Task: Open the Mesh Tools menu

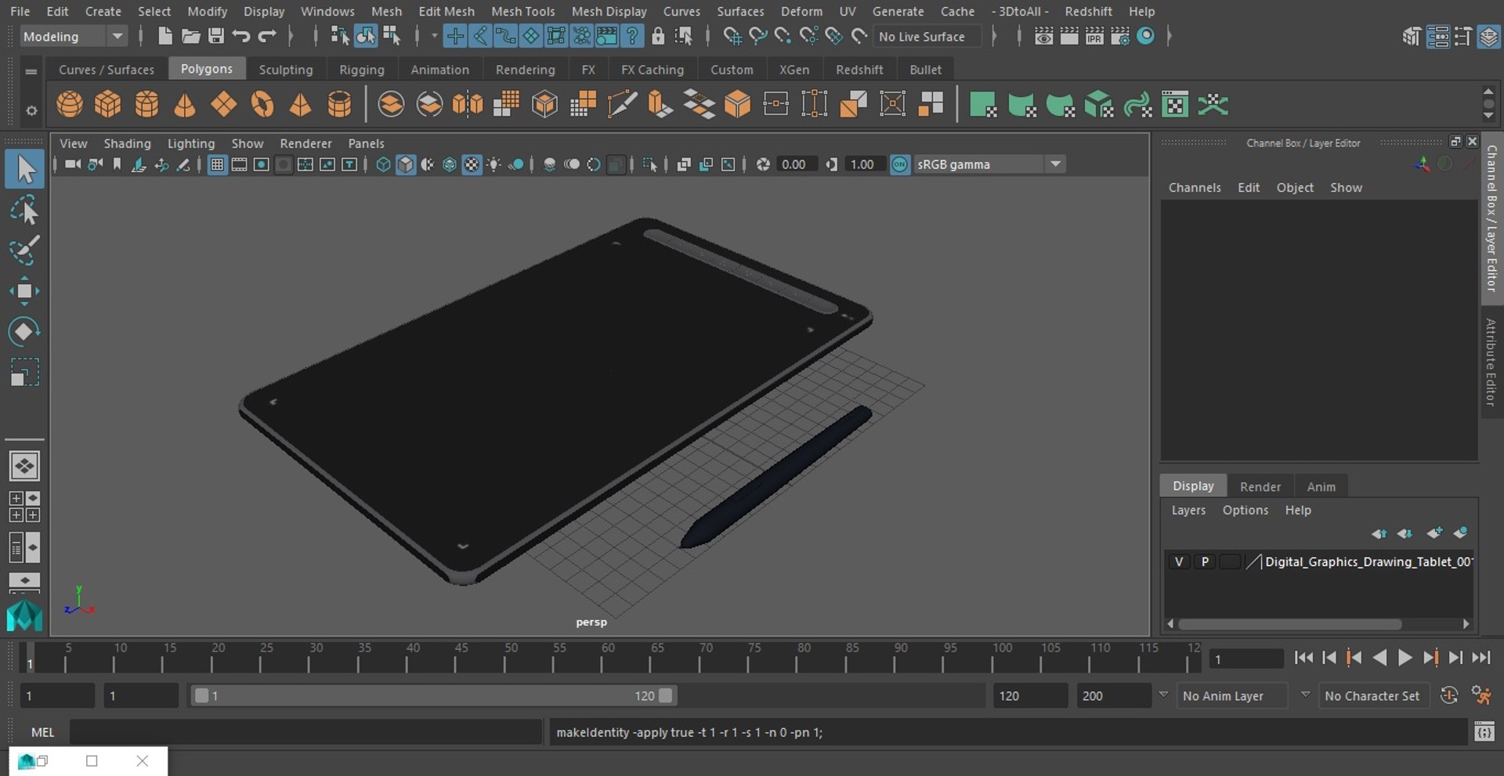Action: click(522, 11)
